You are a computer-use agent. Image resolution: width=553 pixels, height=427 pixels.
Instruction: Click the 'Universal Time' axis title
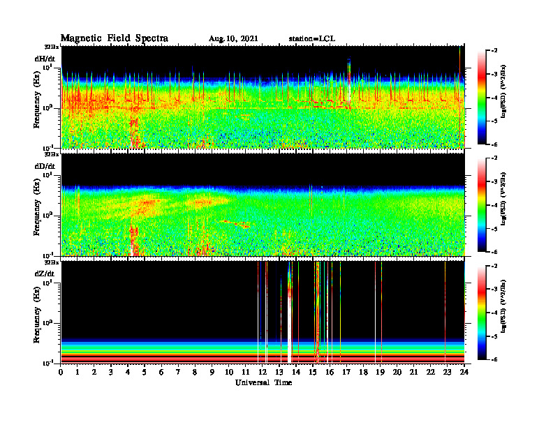coord(263,382)
